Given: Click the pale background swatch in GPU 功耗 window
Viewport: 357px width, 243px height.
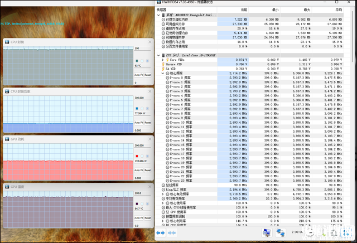Looking at the screenshot, I should (142, 156).
